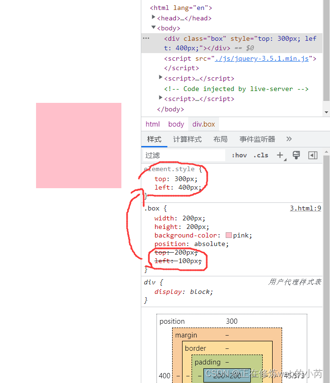Switch to the 计算样式 tab
The height and width of the screenshot is (383, 330).
point(187,139)
